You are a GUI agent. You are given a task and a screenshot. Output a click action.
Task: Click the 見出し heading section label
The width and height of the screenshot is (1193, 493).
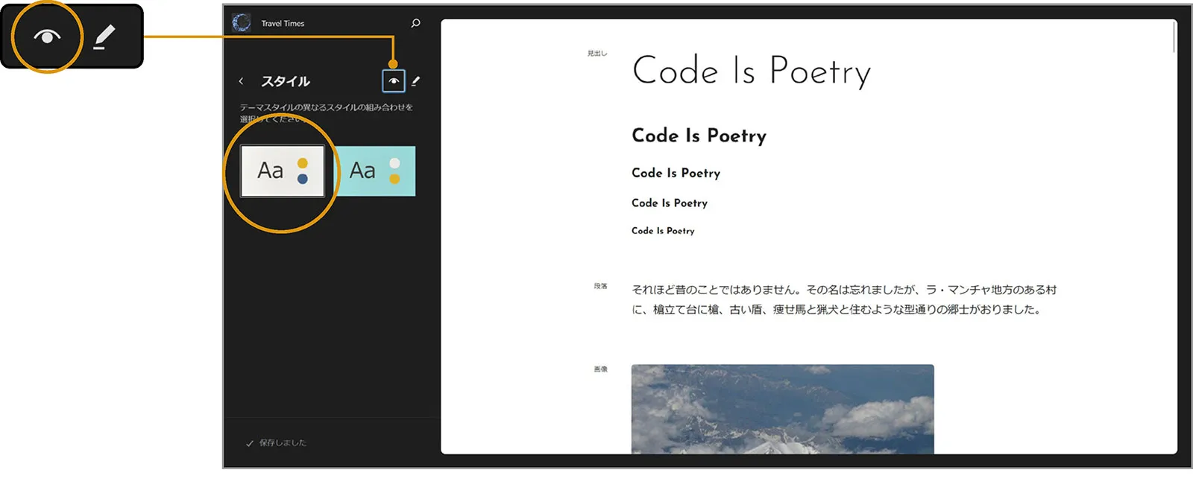tap(597, 54)
